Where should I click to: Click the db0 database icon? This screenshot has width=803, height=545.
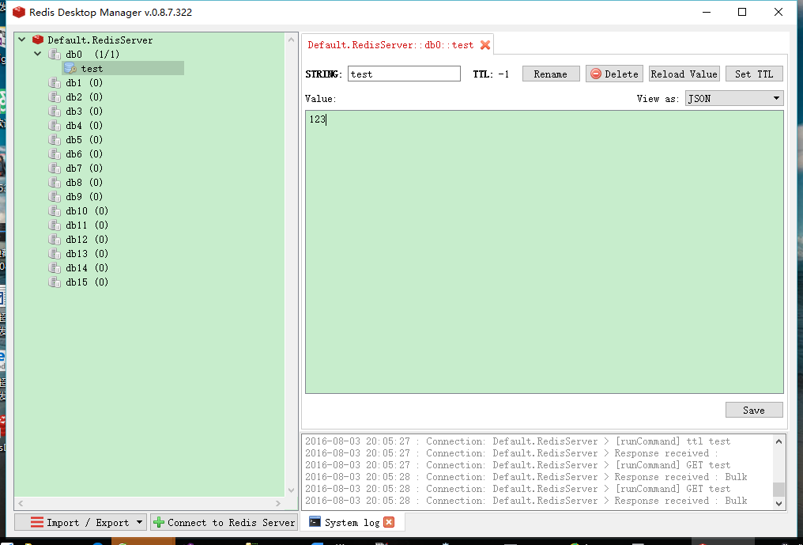coord(55,54)
